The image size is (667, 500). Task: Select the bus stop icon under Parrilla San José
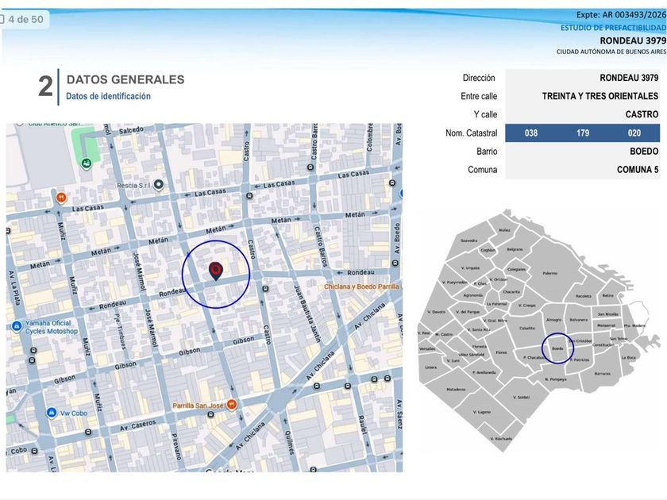[210, 414]
